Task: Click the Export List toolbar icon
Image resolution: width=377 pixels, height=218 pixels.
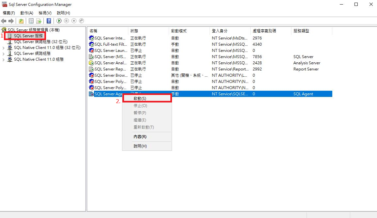Action: point(39,21)
